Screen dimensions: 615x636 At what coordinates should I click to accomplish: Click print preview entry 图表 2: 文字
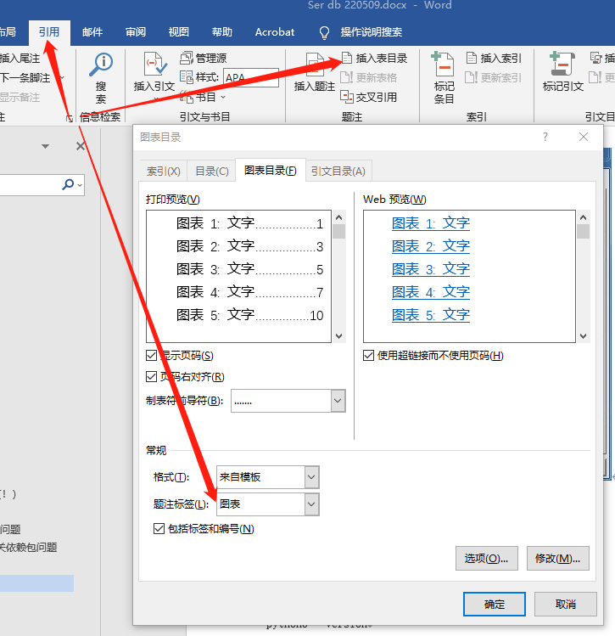[x=249, y=246]
